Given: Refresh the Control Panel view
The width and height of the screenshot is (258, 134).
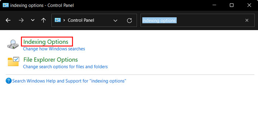Looking at the screenshot, I should pyautogui.click(x=129, y=21).
